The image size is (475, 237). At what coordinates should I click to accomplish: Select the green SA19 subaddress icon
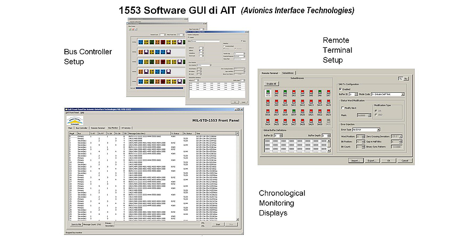click(x=294, y=113)
